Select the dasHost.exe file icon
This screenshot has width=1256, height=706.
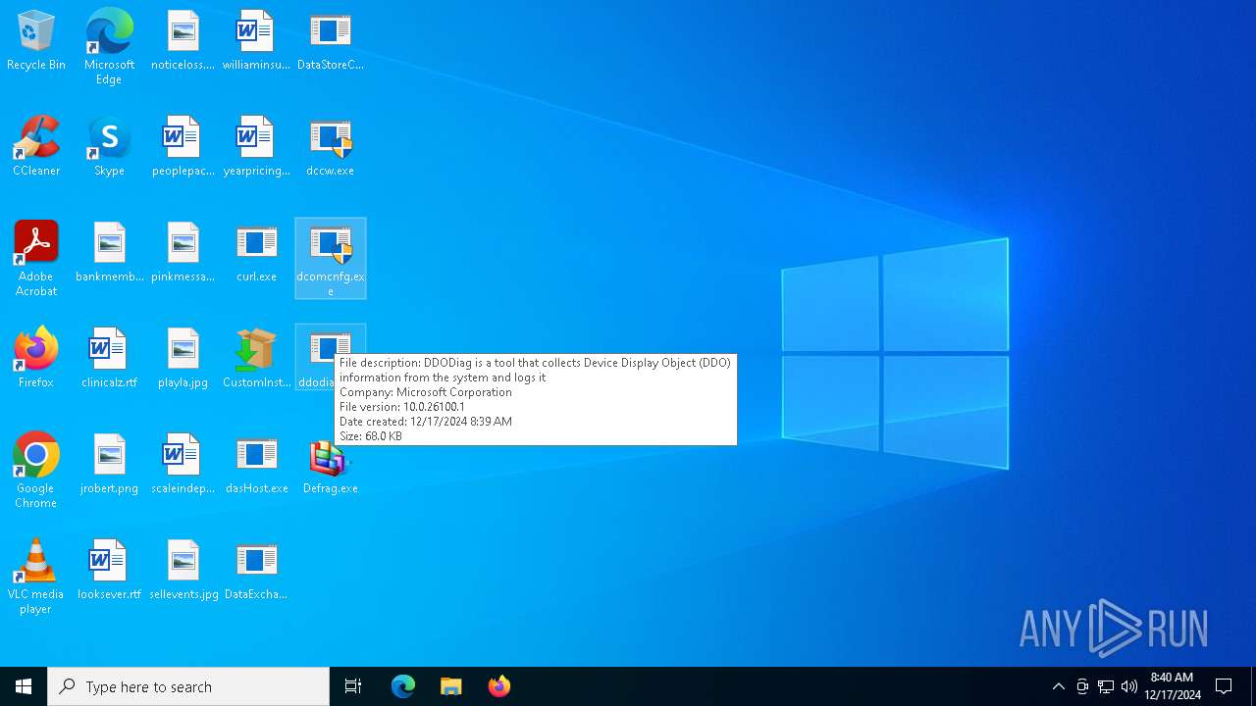[256, 465]
